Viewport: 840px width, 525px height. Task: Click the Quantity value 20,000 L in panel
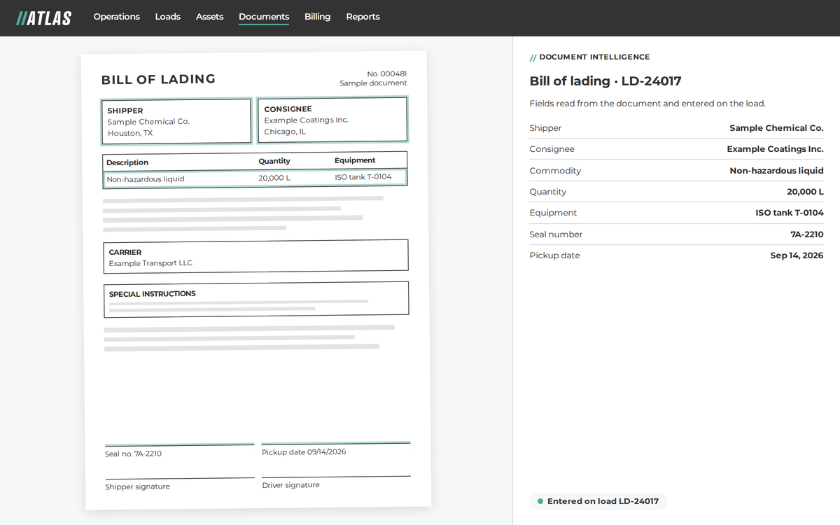pos(805,192)
